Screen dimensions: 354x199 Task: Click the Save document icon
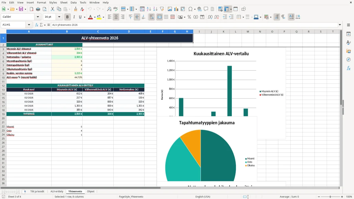tap(21, 9)
